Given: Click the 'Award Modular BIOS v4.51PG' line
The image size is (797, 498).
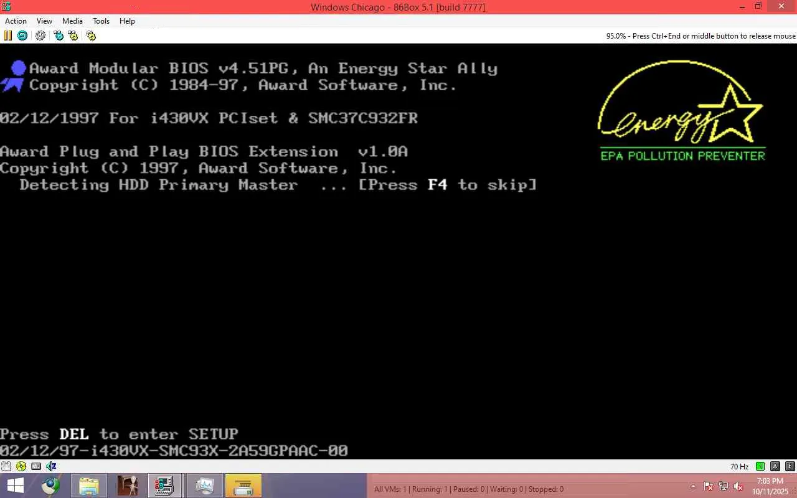Looking at the screenshot, I should coord(263,68).
